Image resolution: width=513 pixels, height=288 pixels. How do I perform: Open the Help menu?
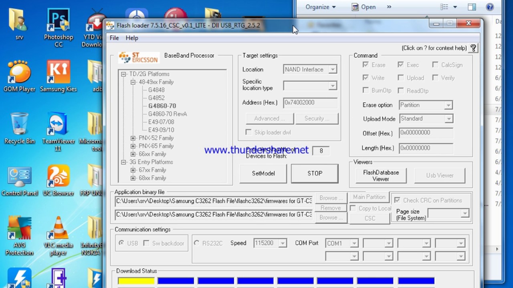click(132, 38)
